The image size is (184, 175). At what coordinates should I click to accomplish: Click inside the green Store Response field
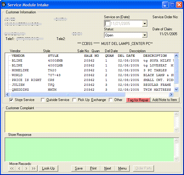[x=89, y=150]
